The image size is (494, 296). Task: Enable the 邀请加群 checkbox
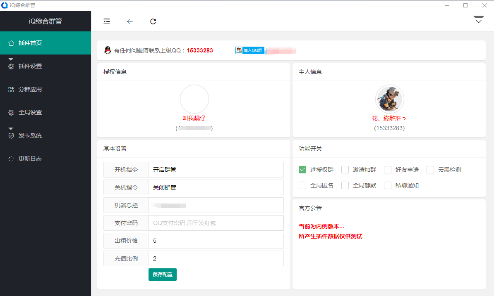click(x=345, y=170)
